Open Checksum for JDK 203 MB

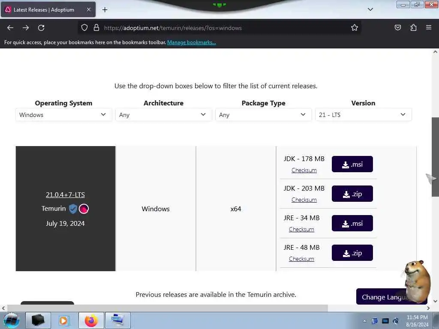304,200
